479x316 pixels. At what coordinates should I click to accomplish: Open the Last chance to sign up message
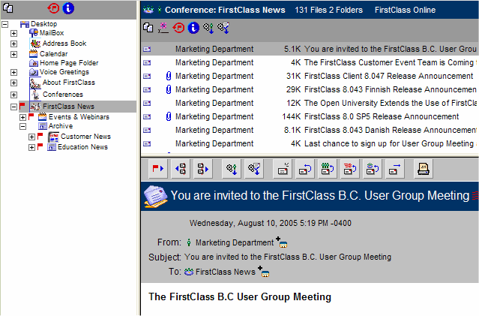[x=388, y=143]
